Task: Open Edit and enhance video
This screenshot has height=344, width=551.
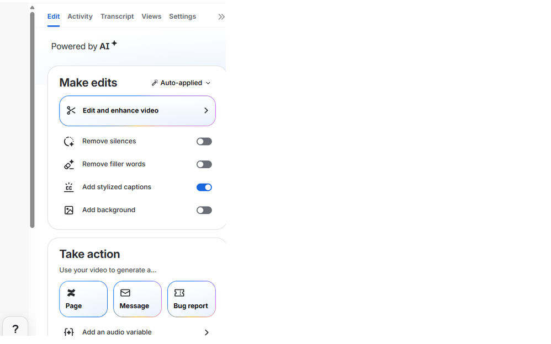Action: (x=137, y=111)
